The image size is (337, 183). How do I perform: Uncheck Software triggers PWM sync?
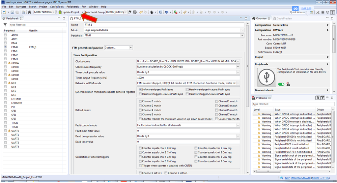tap(140, 90)
